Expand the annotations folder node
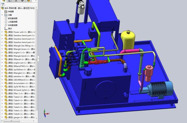Image resolution: width=187 pixels, height=123 pixels. click(x=2, y=15)
